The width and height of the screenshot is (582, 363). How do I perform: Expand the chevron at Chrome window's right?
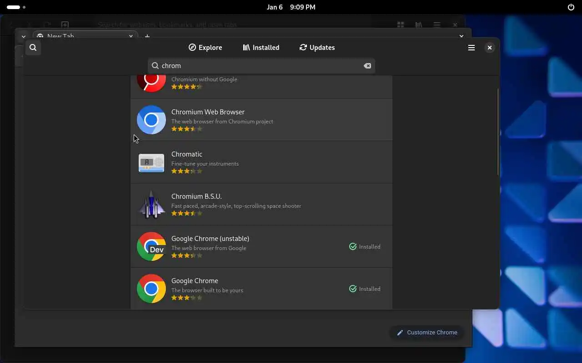tap(462, 36)
